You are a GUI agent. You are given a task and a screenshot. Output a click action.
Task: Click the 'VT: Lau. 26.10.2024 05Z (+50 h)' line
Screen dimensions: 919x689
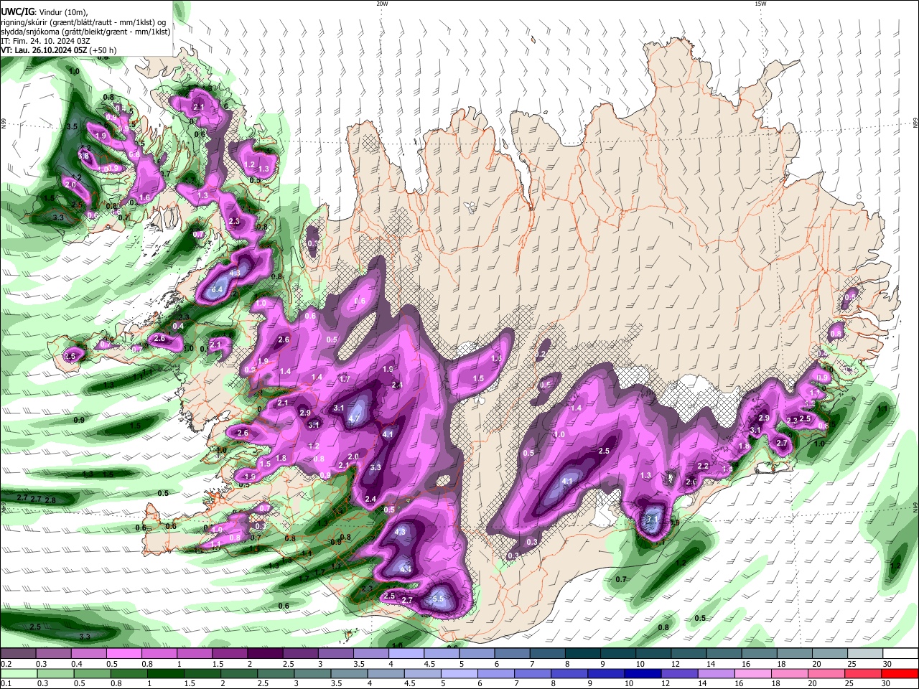click(x=57, y=50)
